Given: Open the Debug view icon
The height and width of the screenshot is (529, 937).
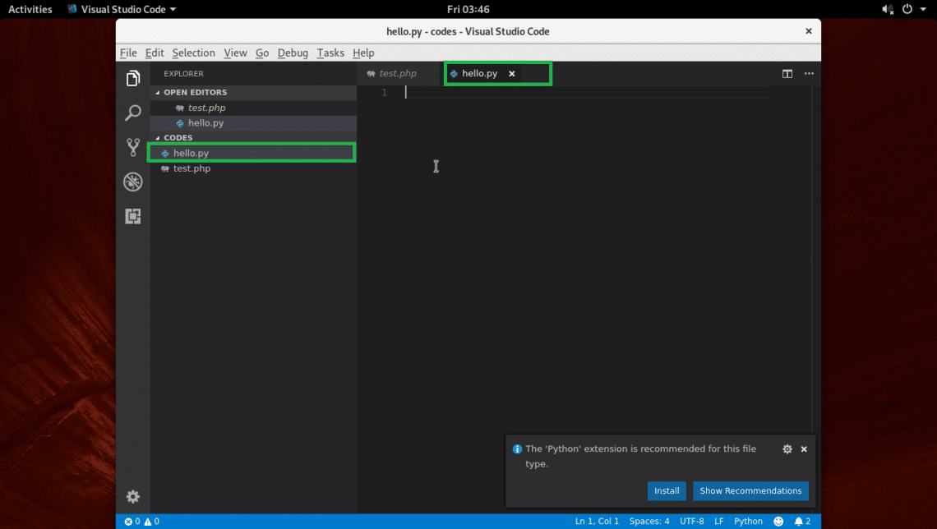Looking at the screenshot, I should 133,182.
